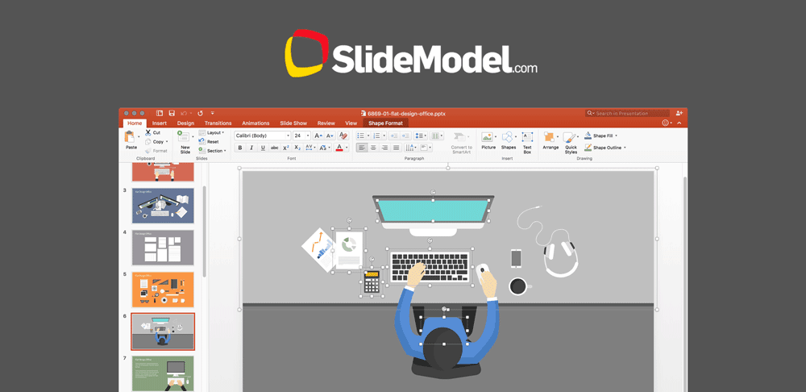Switch to the Transitions tab
The height and width of the screenshot is (392, 806).
[x=218, y=123]
